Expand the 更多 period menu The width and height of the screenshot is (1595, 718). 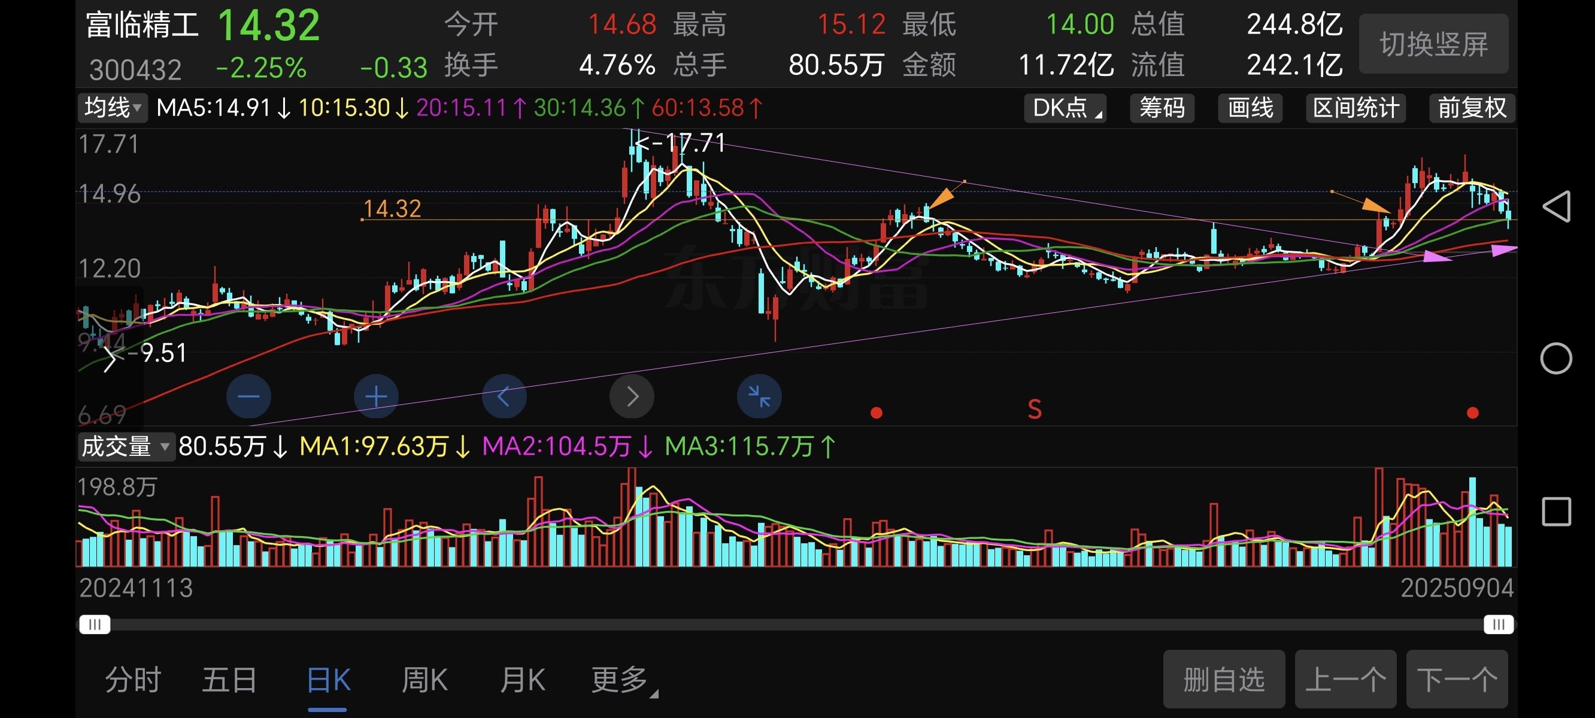624,680
